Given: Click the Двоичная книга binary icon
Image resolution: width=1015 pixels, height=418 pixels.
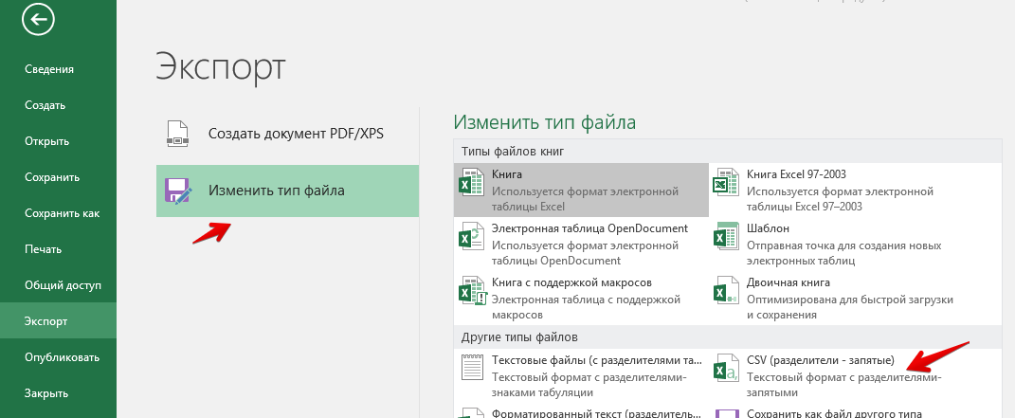Looking at the screenshot, I should [725, 291].
